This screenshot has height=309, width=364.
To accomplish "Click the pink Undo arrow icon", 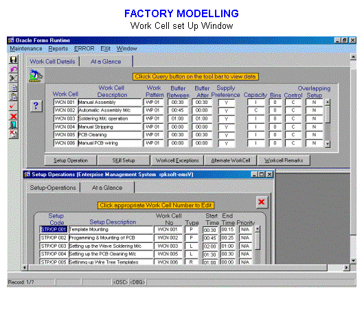I will 14,70.
